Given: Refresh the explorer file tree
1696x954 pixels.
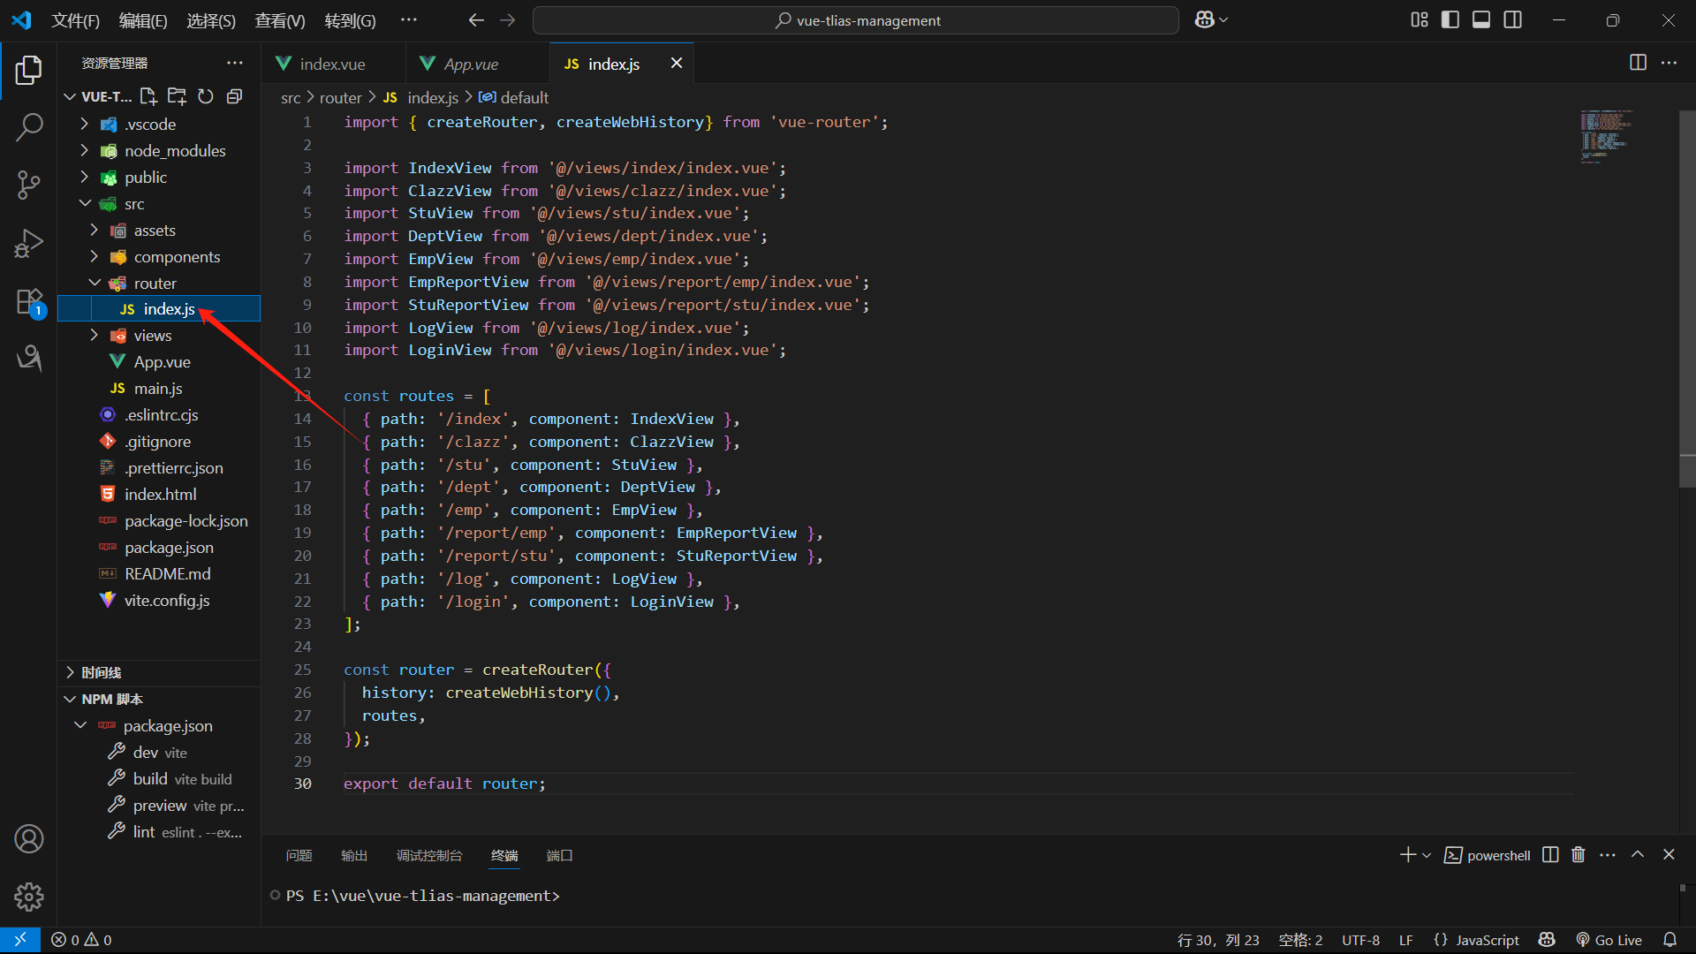Looking at the screenshot, I should [206, 96].
